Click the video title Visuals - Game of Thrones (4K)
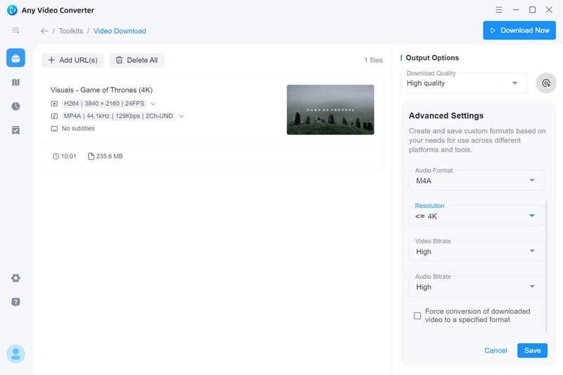This screenshot has width=563, height=375. (101, 90)
